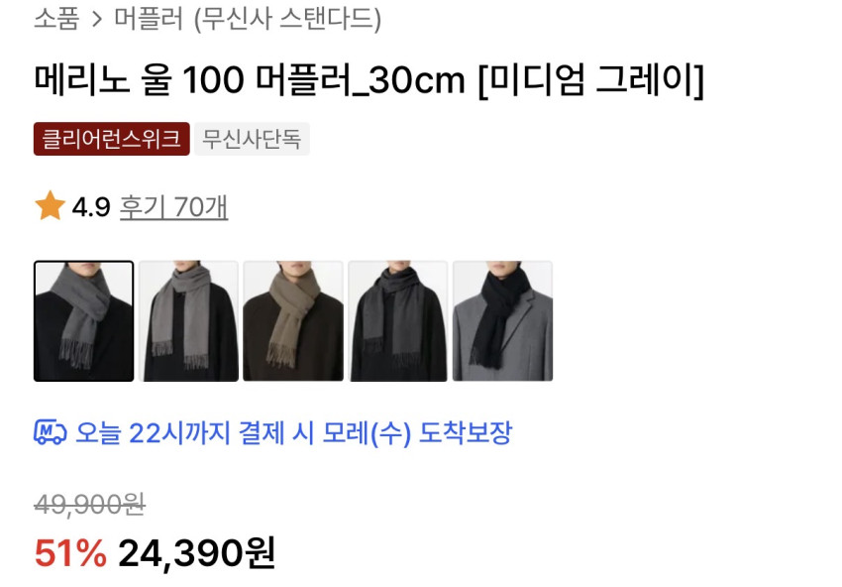This screenshot has width=842, height=587.
Task: Click the blue delivery truck icon
Action: tap(50, 432)
